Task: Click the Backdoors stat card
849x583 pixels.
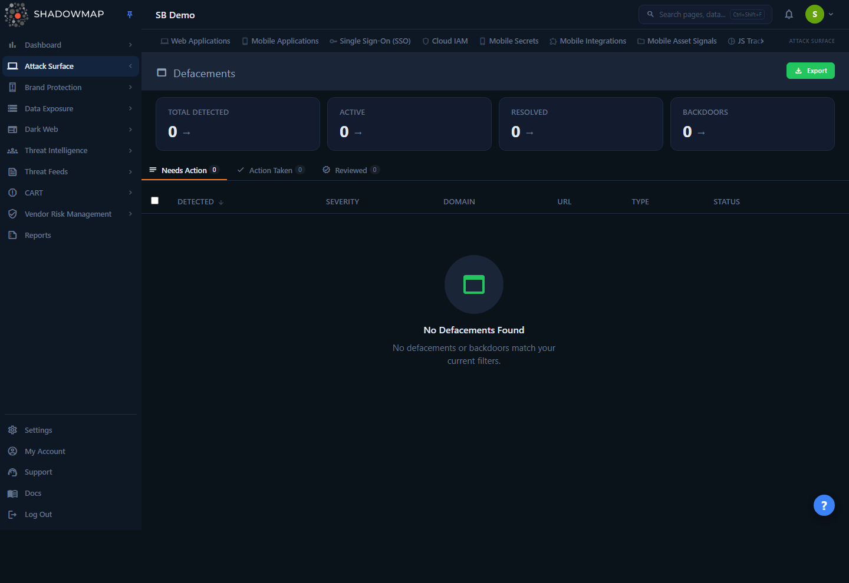Action: 752,124
